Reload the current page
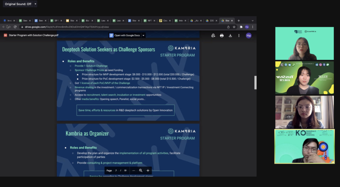The image size is (340, 187). point(15,27)
